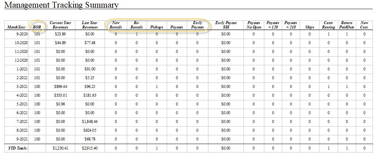The height and width of the screenshot is (155, 374).
Task: Click the $2,915.40 YTD total cell
Action: pyautogui.click(x=90, y=148)
